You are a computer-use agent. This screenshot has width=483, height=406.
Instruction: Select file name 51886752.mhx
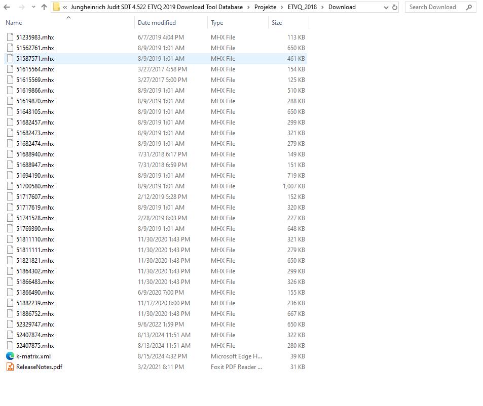[x=35, y=314]
